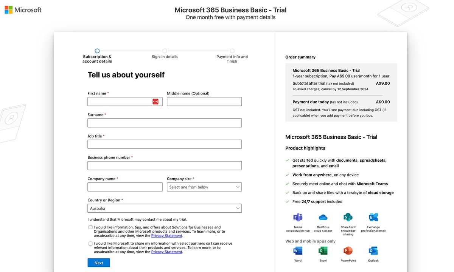Expand the Country or Region selector
This screenshot has width=454, height=272.
164,208
